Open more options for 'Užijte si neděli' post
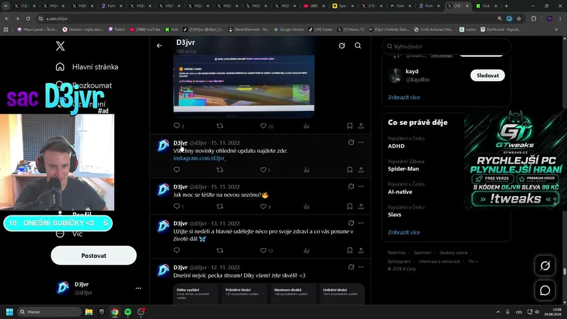Image resolution: width=567 pixels, height=319 pixels. [361, 223]
